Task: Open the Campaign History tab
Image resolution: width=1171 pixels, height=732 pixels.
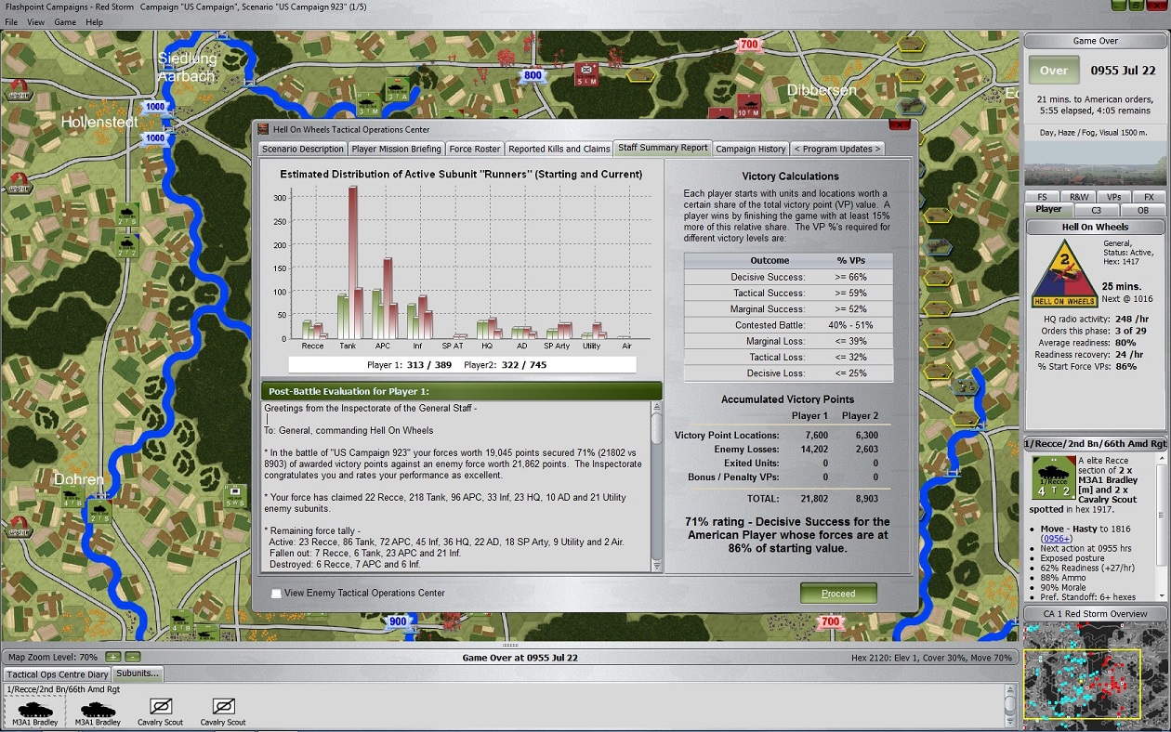Action: pyautogui.click(x=750, y=149)
